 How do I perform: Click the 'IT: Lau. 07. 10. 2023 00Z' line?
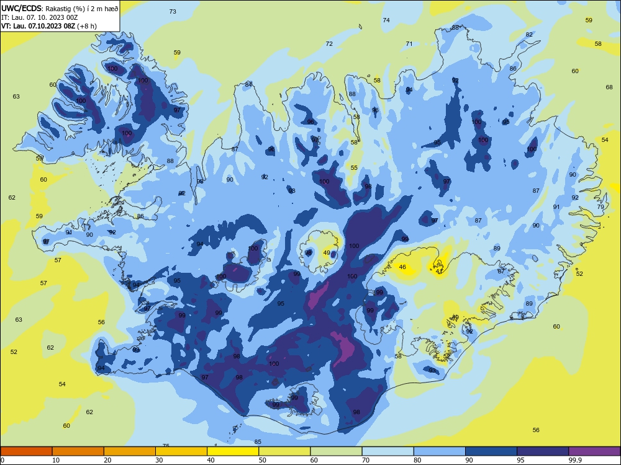[39, 17]
